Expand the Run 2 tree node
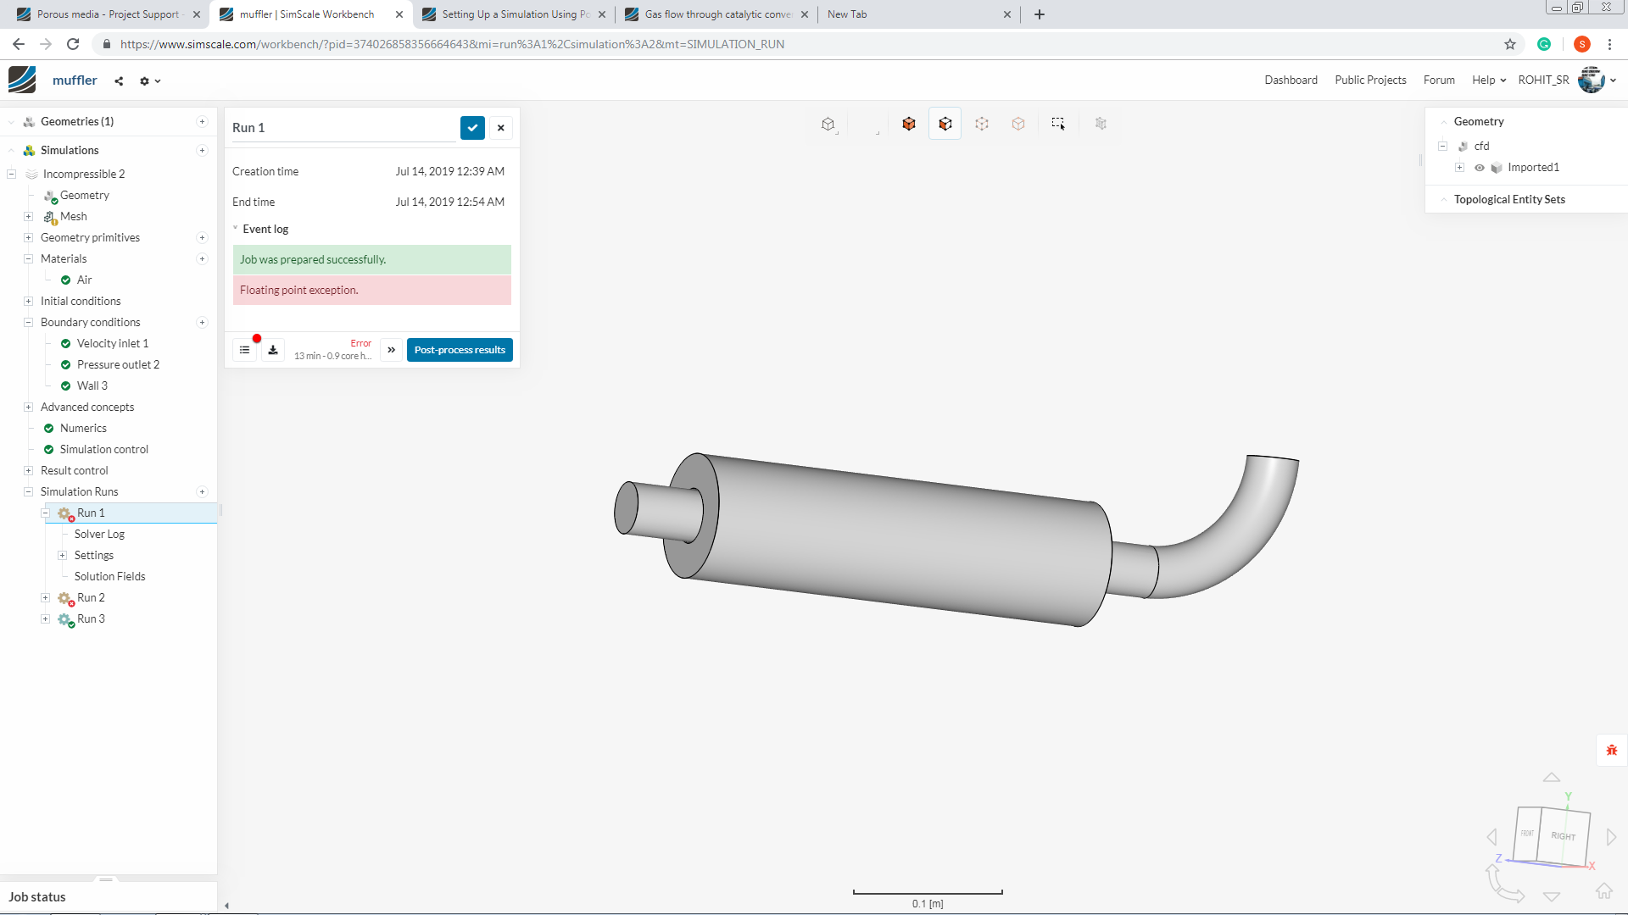 [46, 598]
